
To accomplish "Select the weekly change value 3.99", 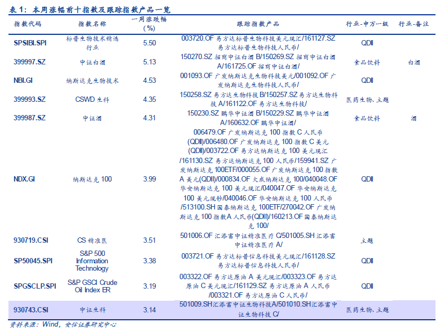I will click(x=149, y=179).
